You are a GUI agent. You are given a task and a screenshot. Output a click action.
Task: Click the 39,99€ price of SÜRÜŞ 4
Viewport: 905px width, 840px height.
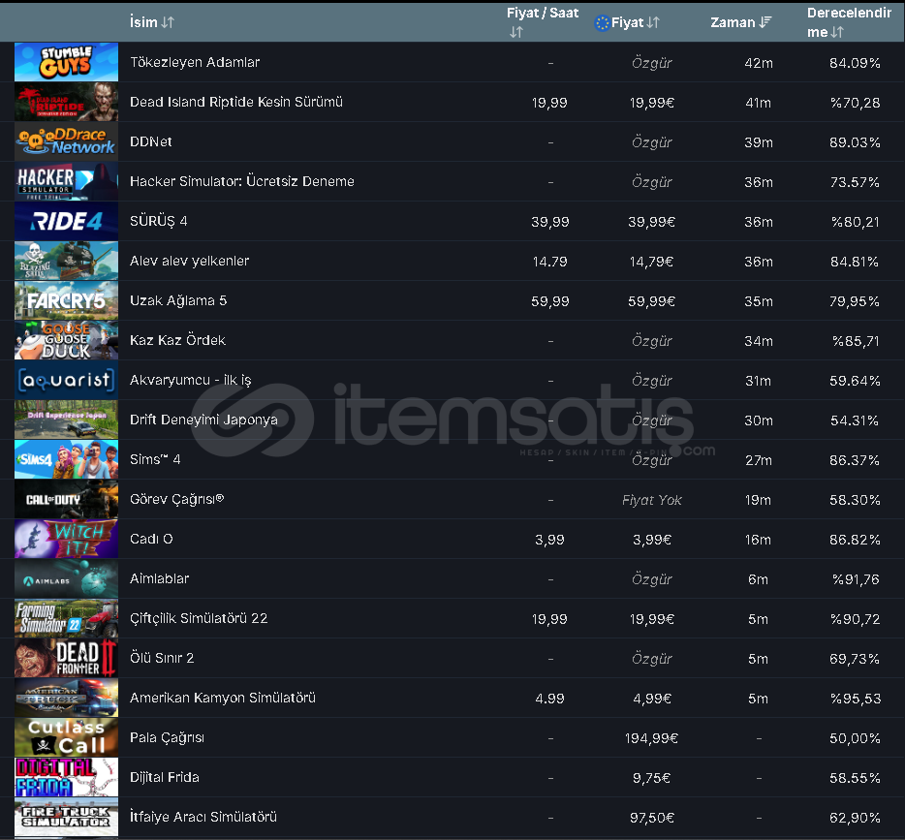click(x=652, y=222)
